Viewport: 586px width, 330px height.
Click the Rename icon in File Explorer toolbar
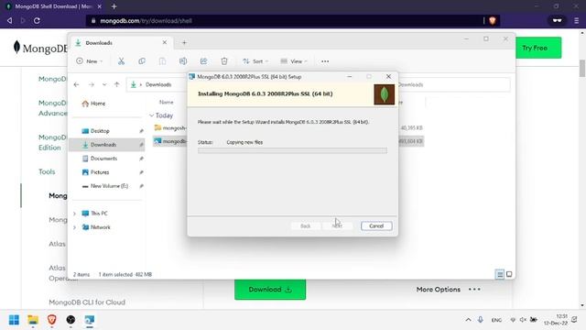(x=183, y=61)
